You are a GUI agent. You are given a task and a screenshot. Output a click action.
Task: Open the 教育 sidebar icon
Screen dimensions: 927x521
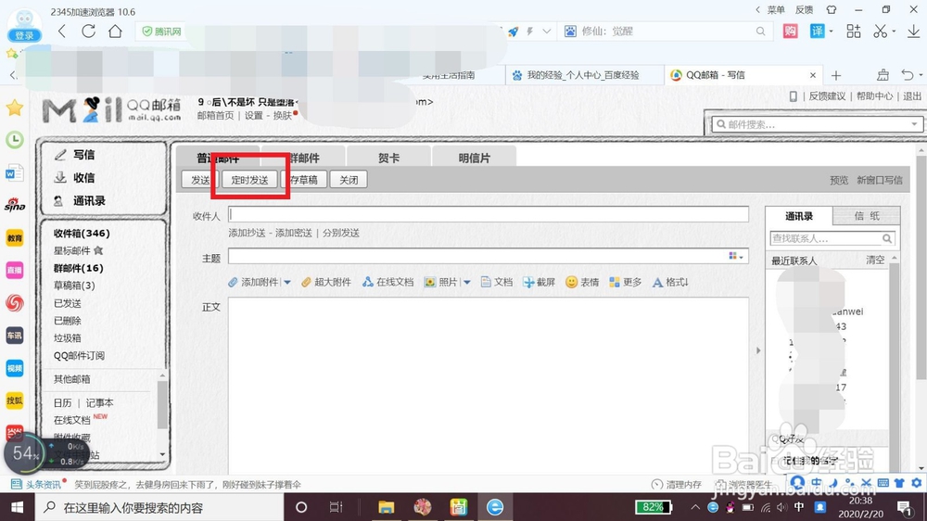[14, 237]
